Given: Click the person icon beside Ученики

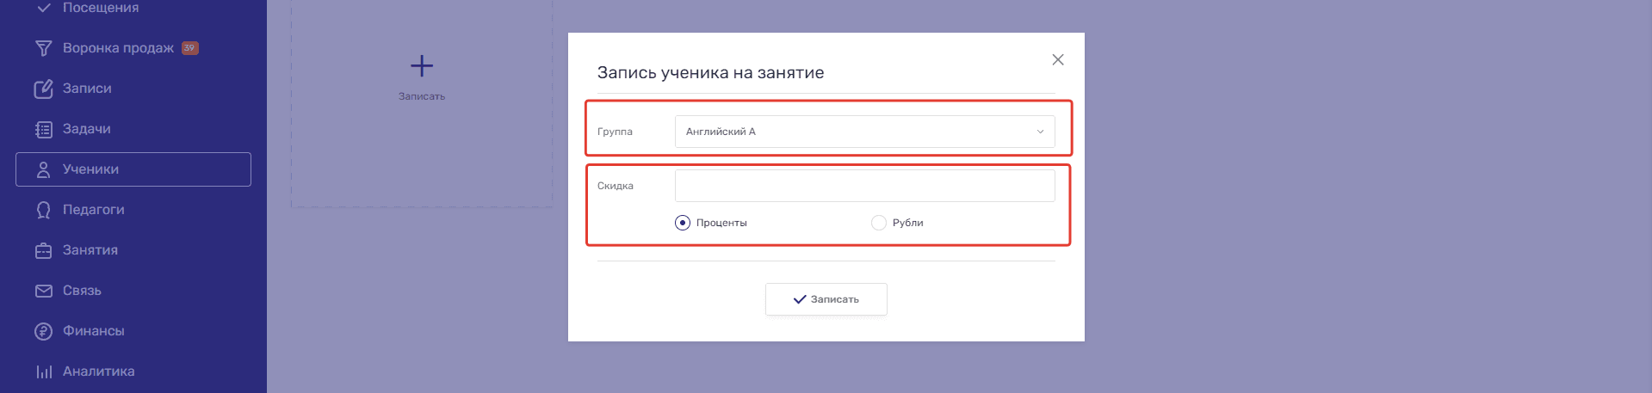Looking at the screenshot, I should coord(43,169).
